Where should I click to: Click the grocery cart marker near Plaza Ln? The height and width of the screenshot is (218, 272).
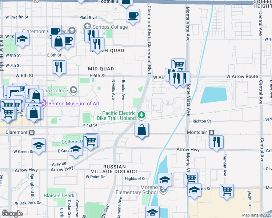227,191
